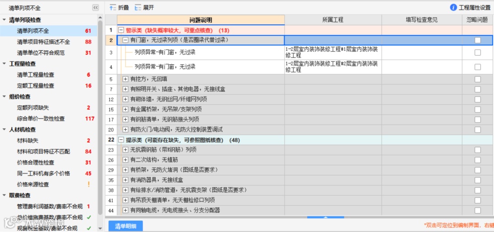Screen dimensions: 494x232
Task: Collapse the 警示类 group
Action: pyautogui.click(x=121, y=31)
